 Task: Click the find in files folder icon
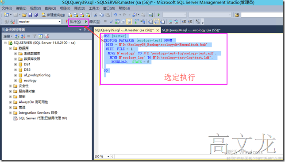237,15
